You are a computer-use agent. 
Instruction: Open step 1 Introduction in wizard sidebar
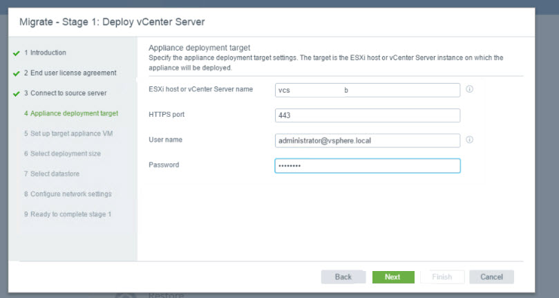(x=45, y=53)
